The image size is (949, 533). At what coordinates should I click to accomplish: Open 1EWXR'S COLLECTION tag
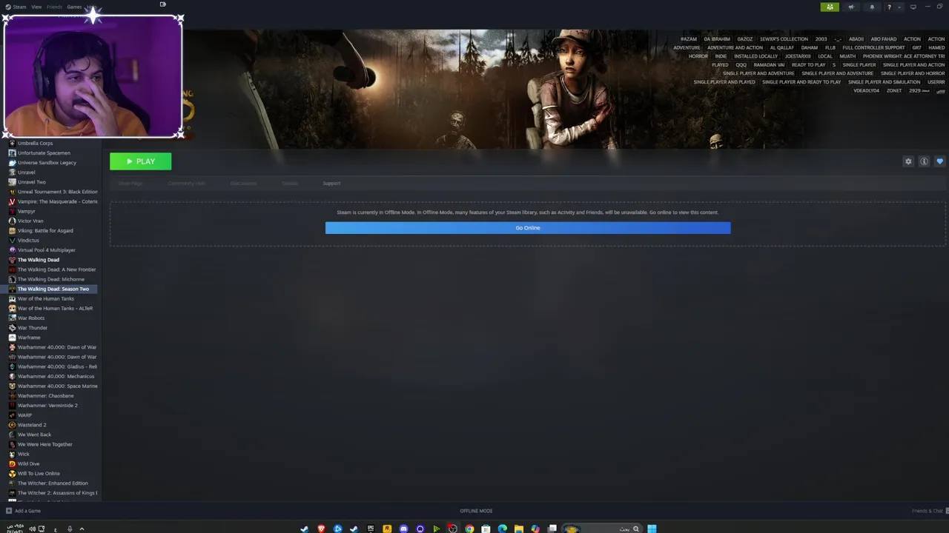pos(784,39)
